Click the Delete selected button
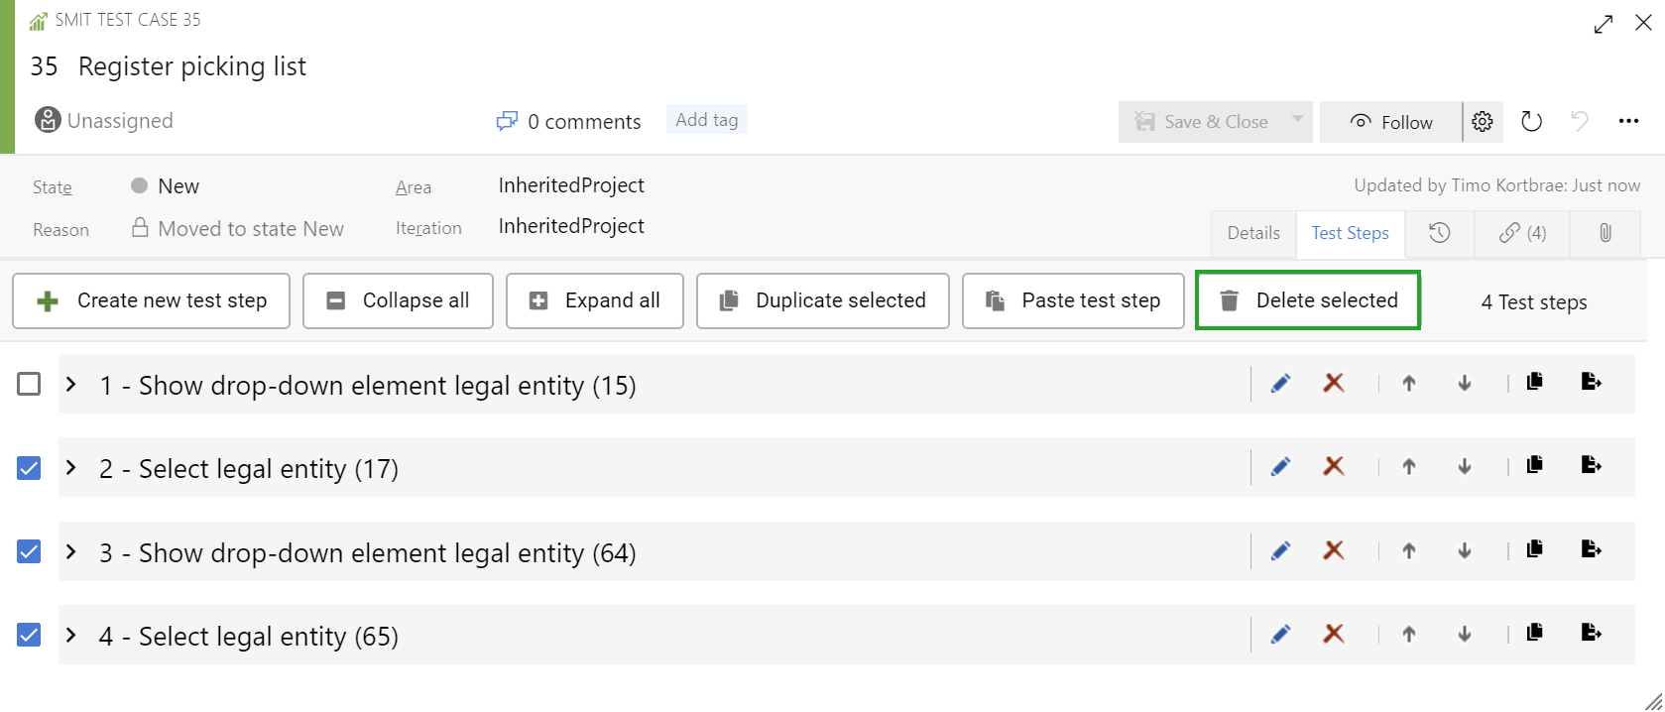1665x712 pixels. [1307, 300]
